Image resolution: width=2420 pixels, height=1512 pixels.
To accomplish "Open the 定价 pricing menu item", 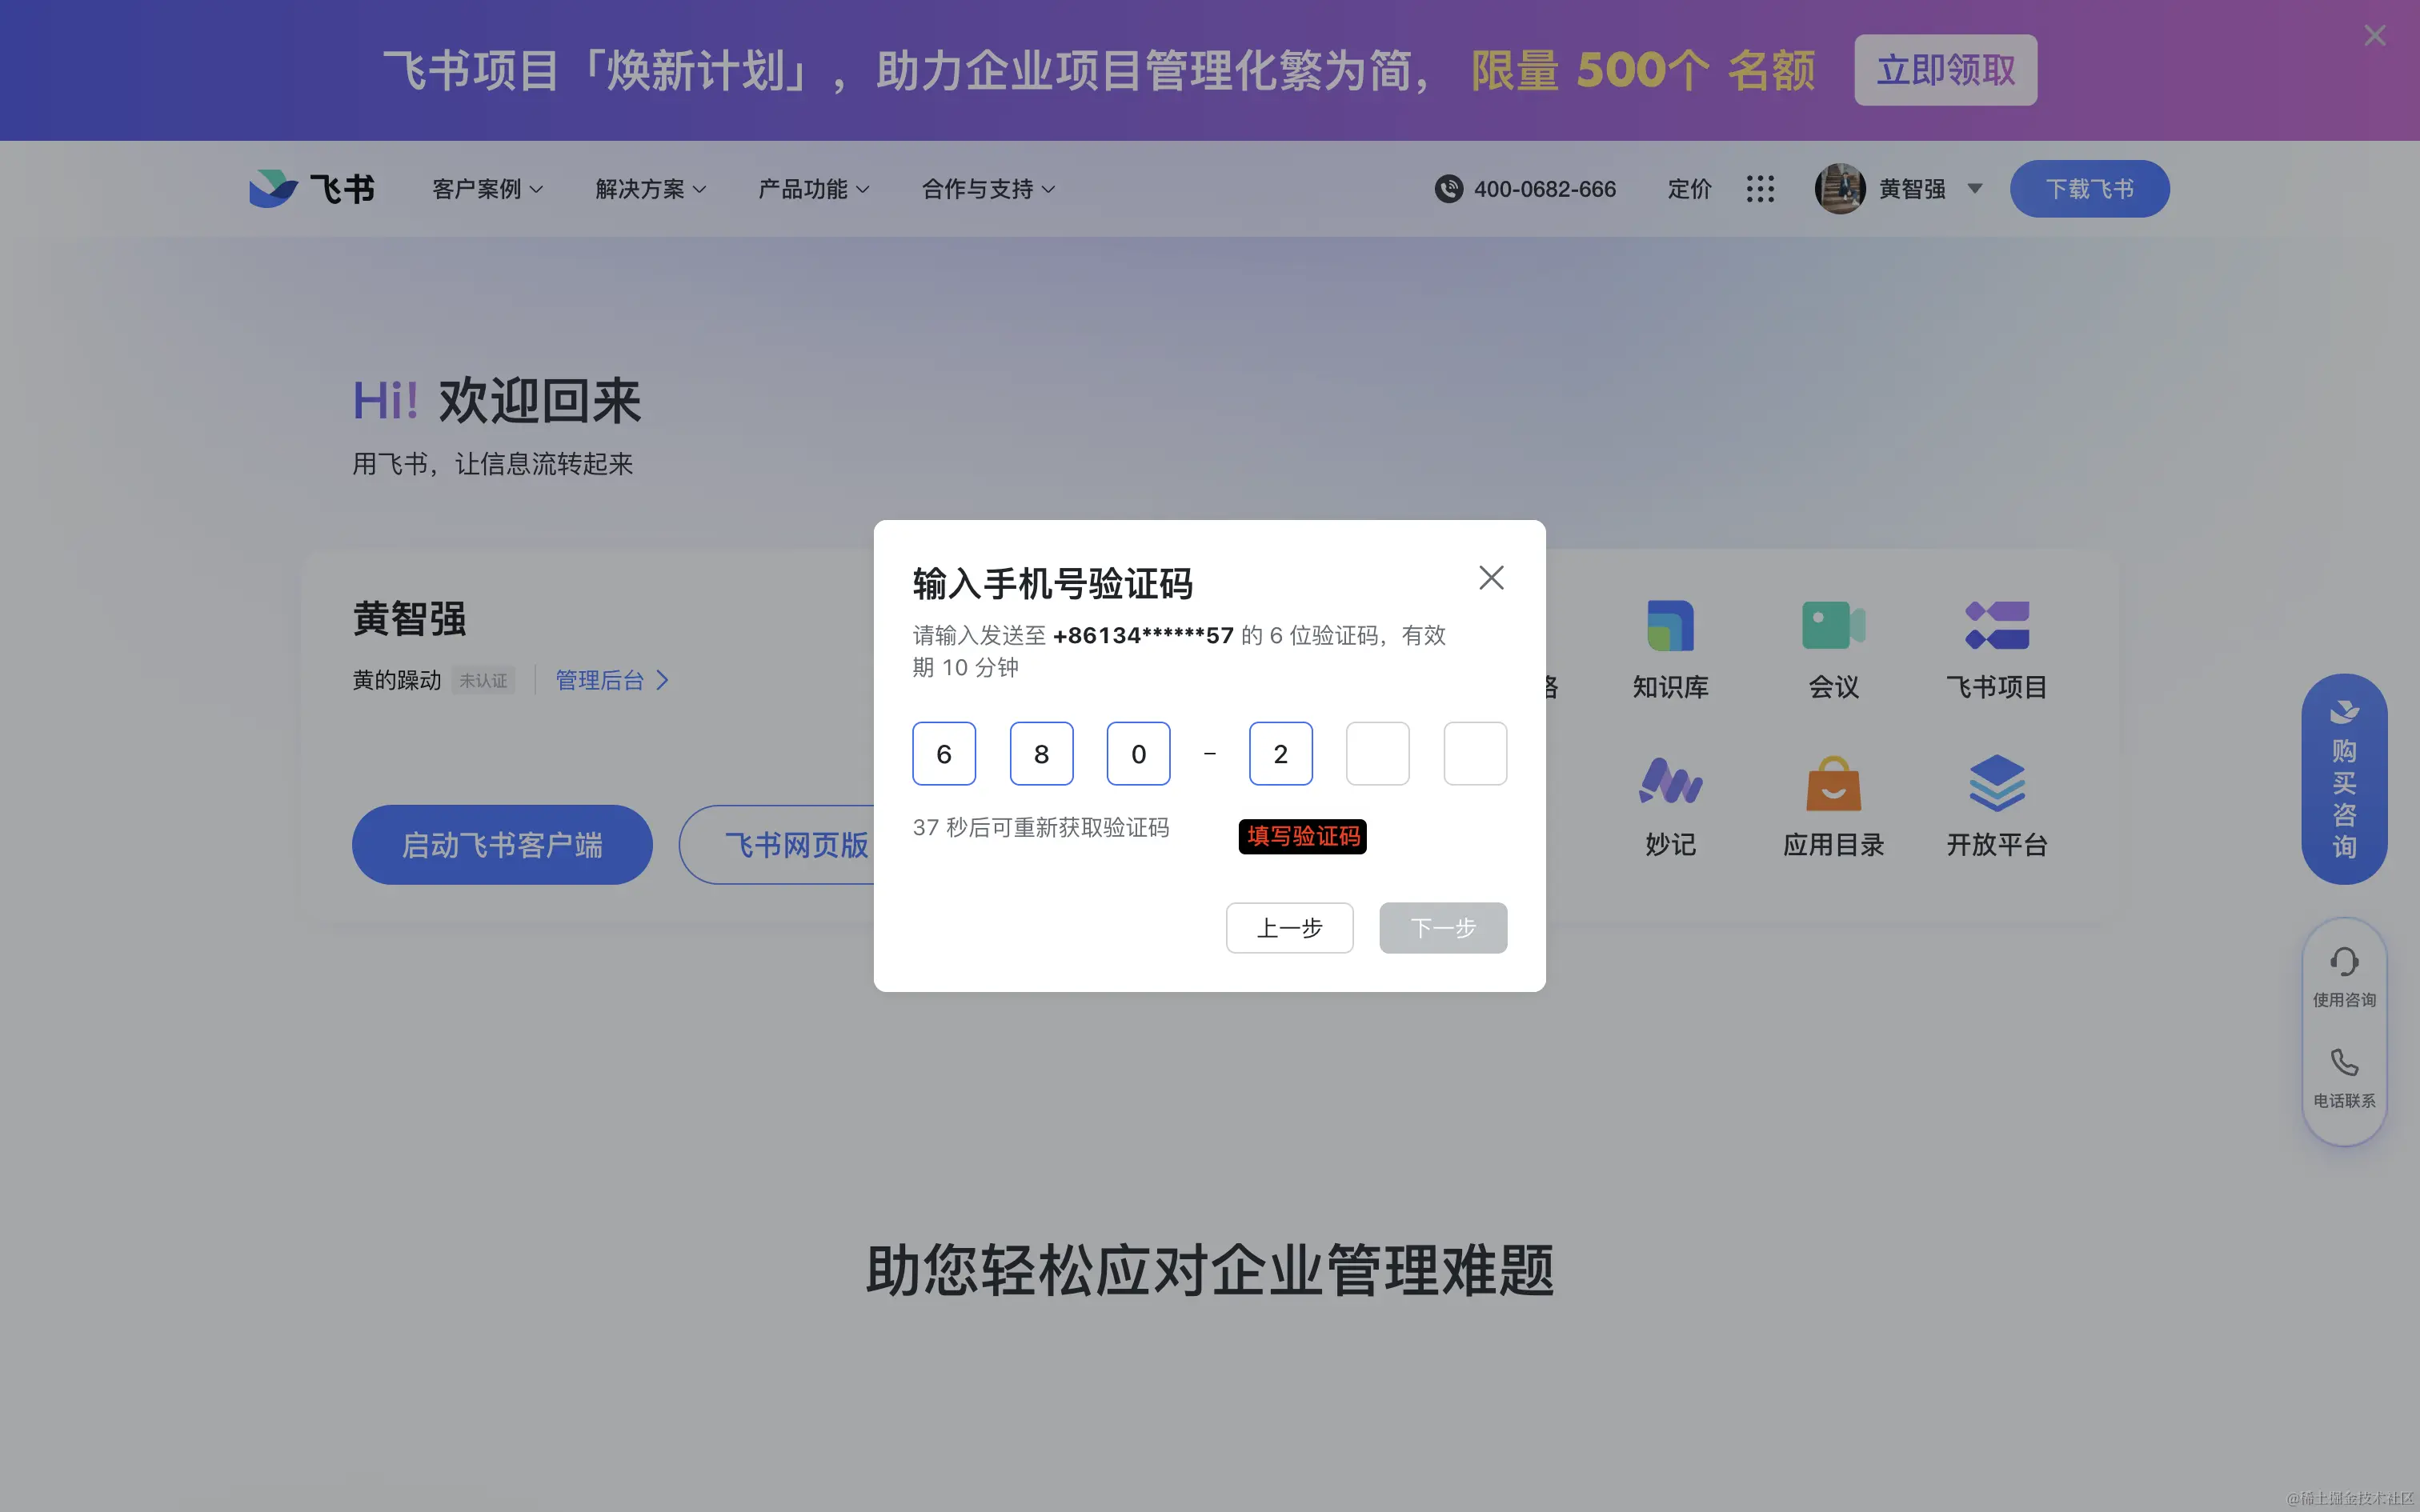I will 1689,189.
